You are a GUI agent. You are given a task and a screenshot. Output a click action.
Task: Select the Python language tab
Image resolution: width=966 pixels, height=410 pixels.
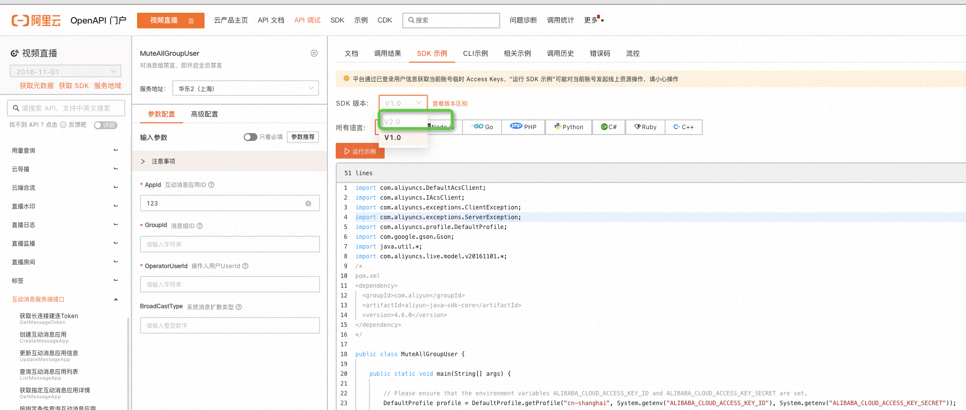coord(569,127)
